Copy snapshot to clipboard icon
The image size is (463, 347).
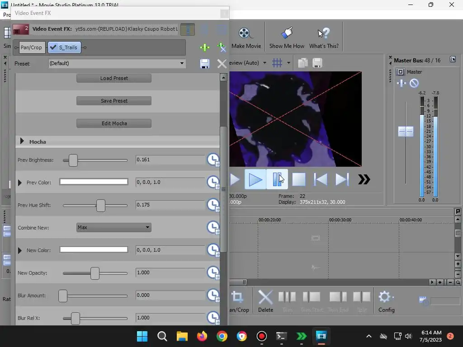pyautogui.click(x=302, y=63)
